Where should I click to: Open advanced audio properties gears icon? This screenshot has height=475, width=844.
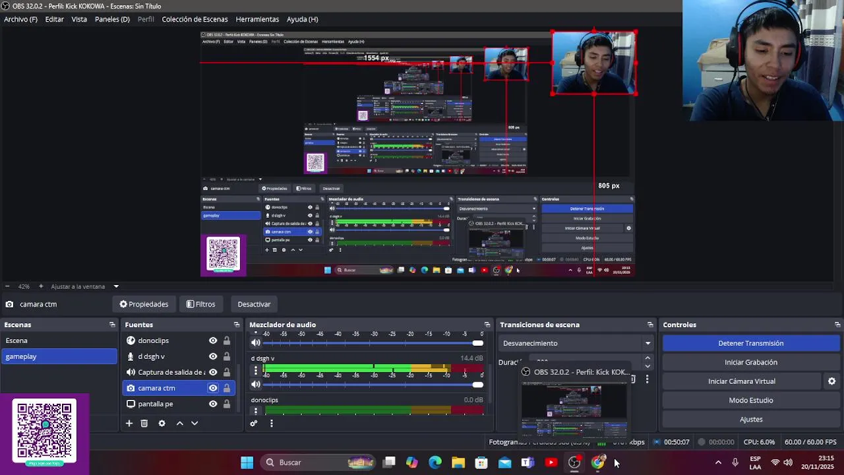[254, 423]
